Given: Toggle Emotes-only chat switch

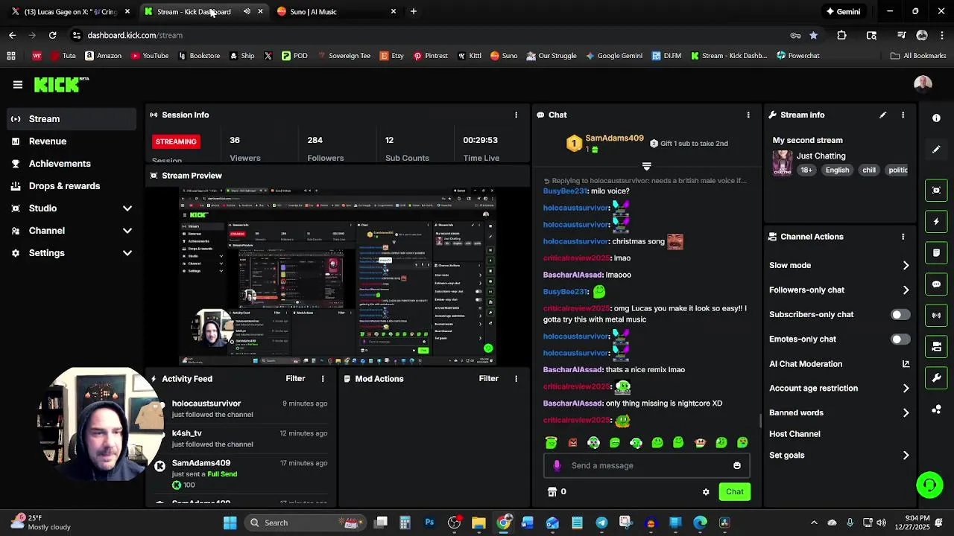Looking at the screenshot, I should (900, 339).
